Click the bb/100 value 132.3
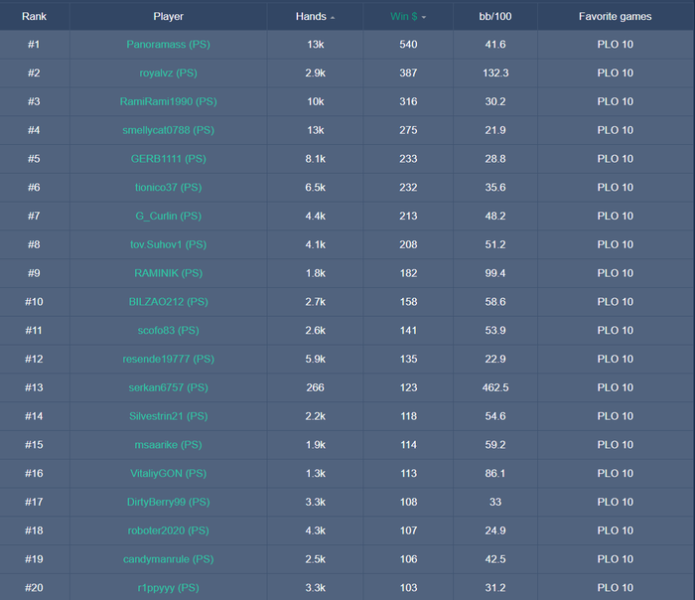Image resolution: width=695 pixels, height=600 pixels. [495, 73]
